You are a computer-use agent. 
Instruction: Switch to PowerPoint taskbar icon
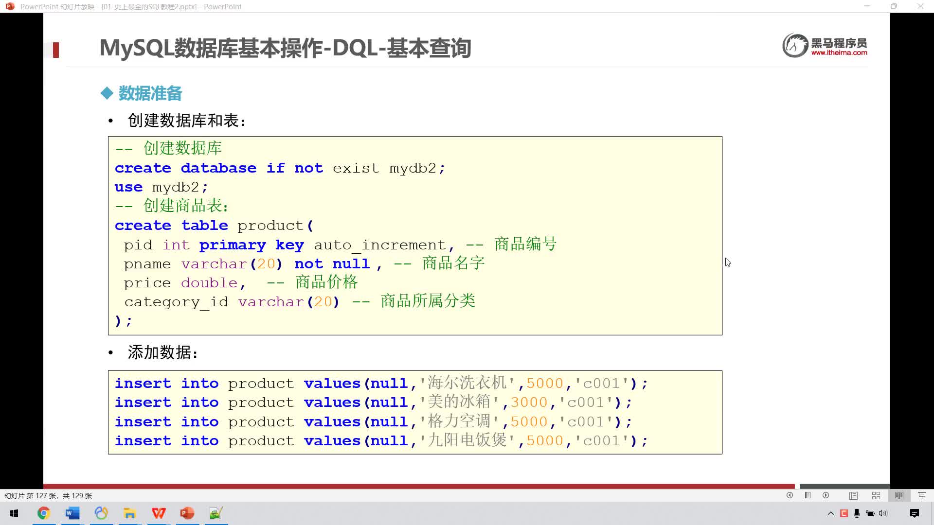pos(187,513)
